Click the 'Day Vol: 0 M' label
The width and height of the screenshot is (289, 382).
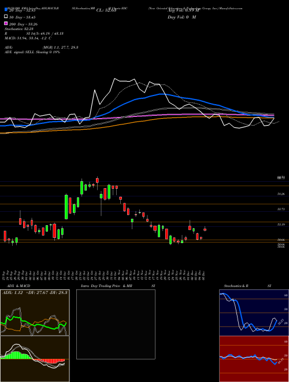point(181,17)
